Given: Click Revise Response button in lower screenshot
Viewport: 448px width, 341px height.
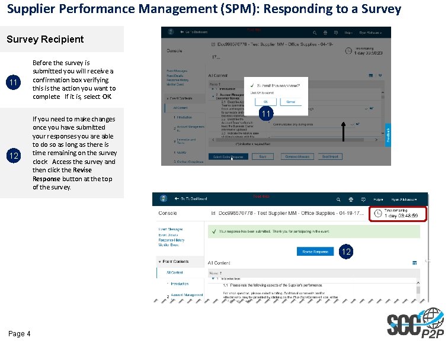Looking at the screenshot, I should tap(315, 252).
